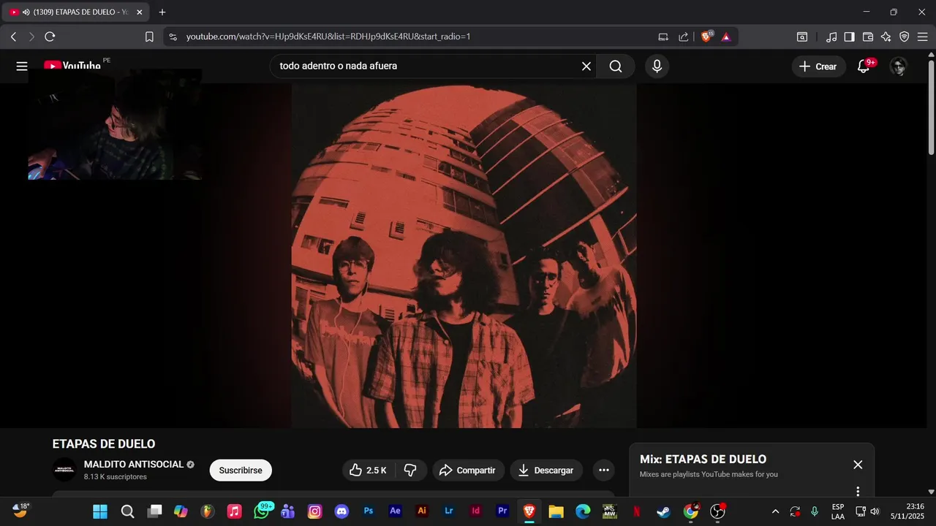This screenshot has width=936, height=526.
Task: Click the 8.13 K suscriptores text
Action: point(116,477)
